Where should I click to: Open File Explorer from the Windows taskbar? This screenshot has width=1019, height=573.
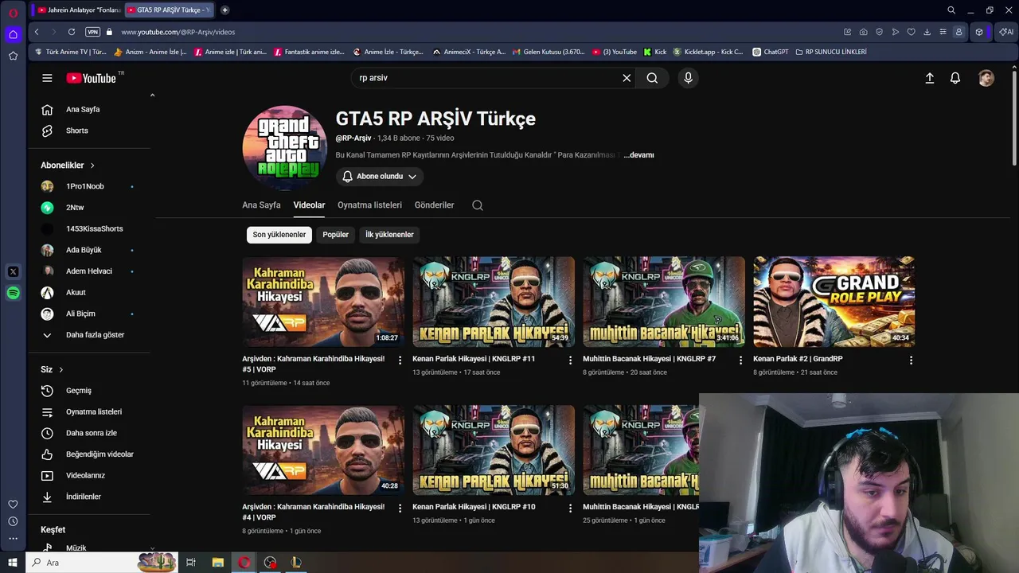[x=217, y=563]
